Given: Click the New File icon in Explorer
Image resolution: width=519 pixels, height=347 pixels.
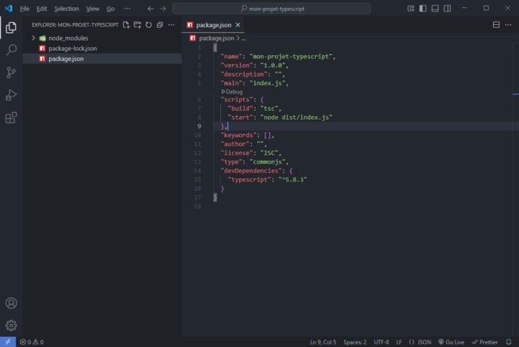Looking at the screenshot, I should click(126, 25).
